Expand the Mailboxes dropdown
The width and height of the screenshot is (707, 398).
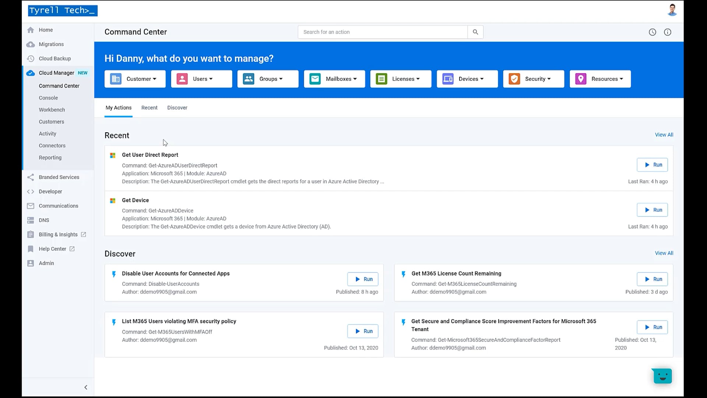tap(334, 79)
